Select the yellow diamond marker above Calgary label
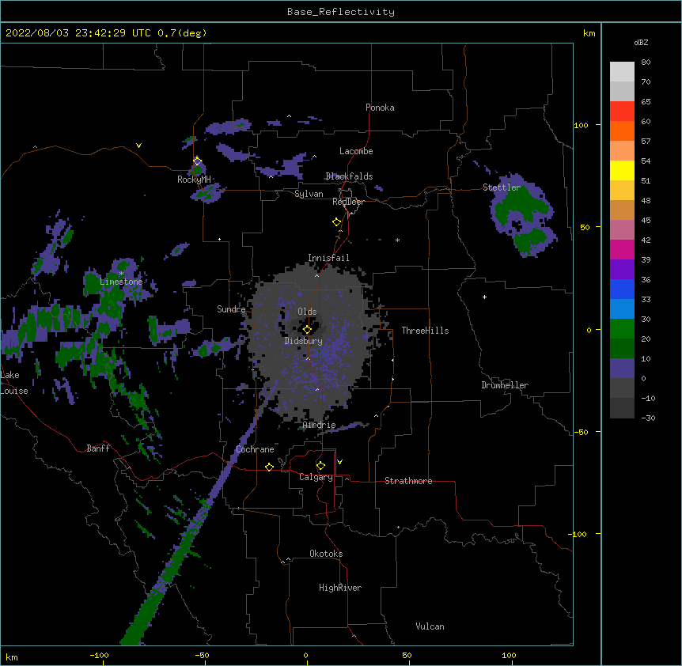Viewport: 682px width, 666px height. 320,466
